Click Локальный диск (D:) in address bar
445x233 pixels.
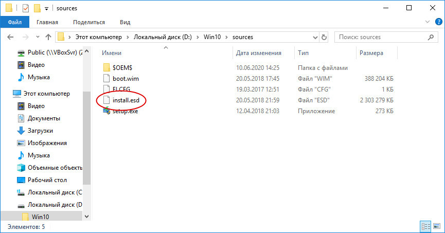[x=163, y=37]
